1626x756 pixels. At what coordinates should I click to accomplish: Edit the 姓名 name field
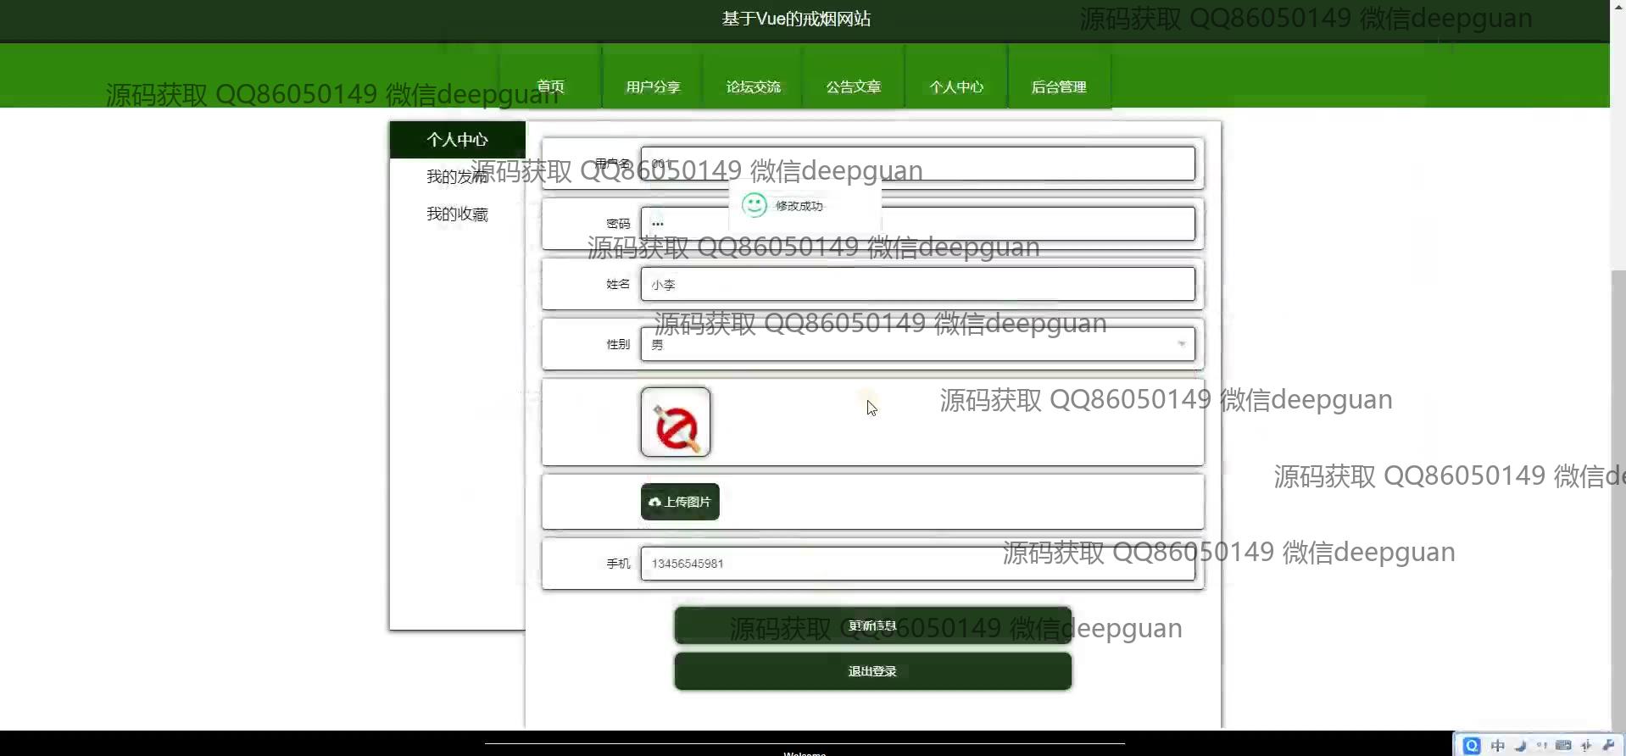(x=918, y=284)
